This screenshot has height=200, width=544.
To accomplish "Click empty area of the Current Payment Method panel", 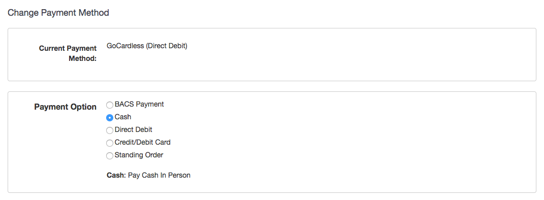I will [347, 59].
